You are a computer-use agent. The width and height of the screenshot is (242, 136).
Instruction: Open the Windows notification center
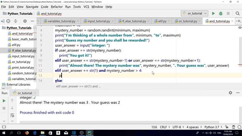[237, 133]
